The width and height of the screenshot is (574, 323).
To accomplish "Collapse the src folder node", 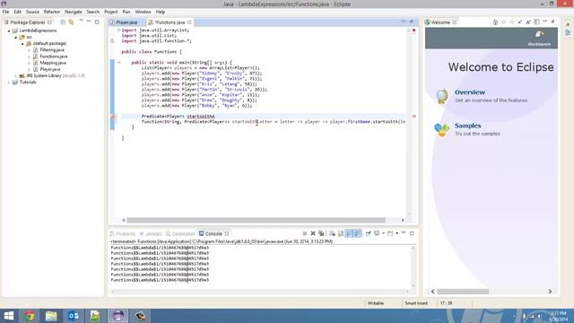I will 16,37.
